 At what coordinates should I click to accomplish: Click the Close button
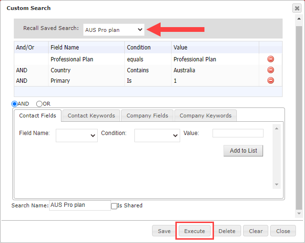(283, 231)
